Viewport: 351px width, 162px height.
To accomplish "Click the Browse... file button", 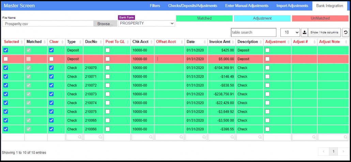I will pyautogui.click(x=105, y=24).
